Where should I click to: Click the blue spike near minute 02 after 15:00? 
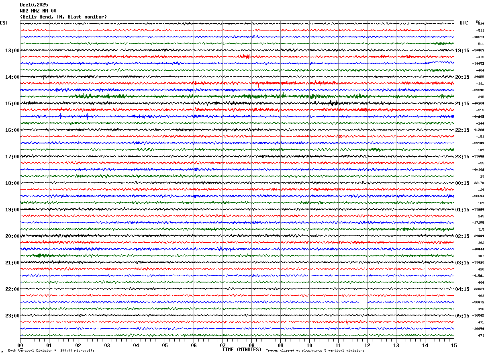point(87,115)
